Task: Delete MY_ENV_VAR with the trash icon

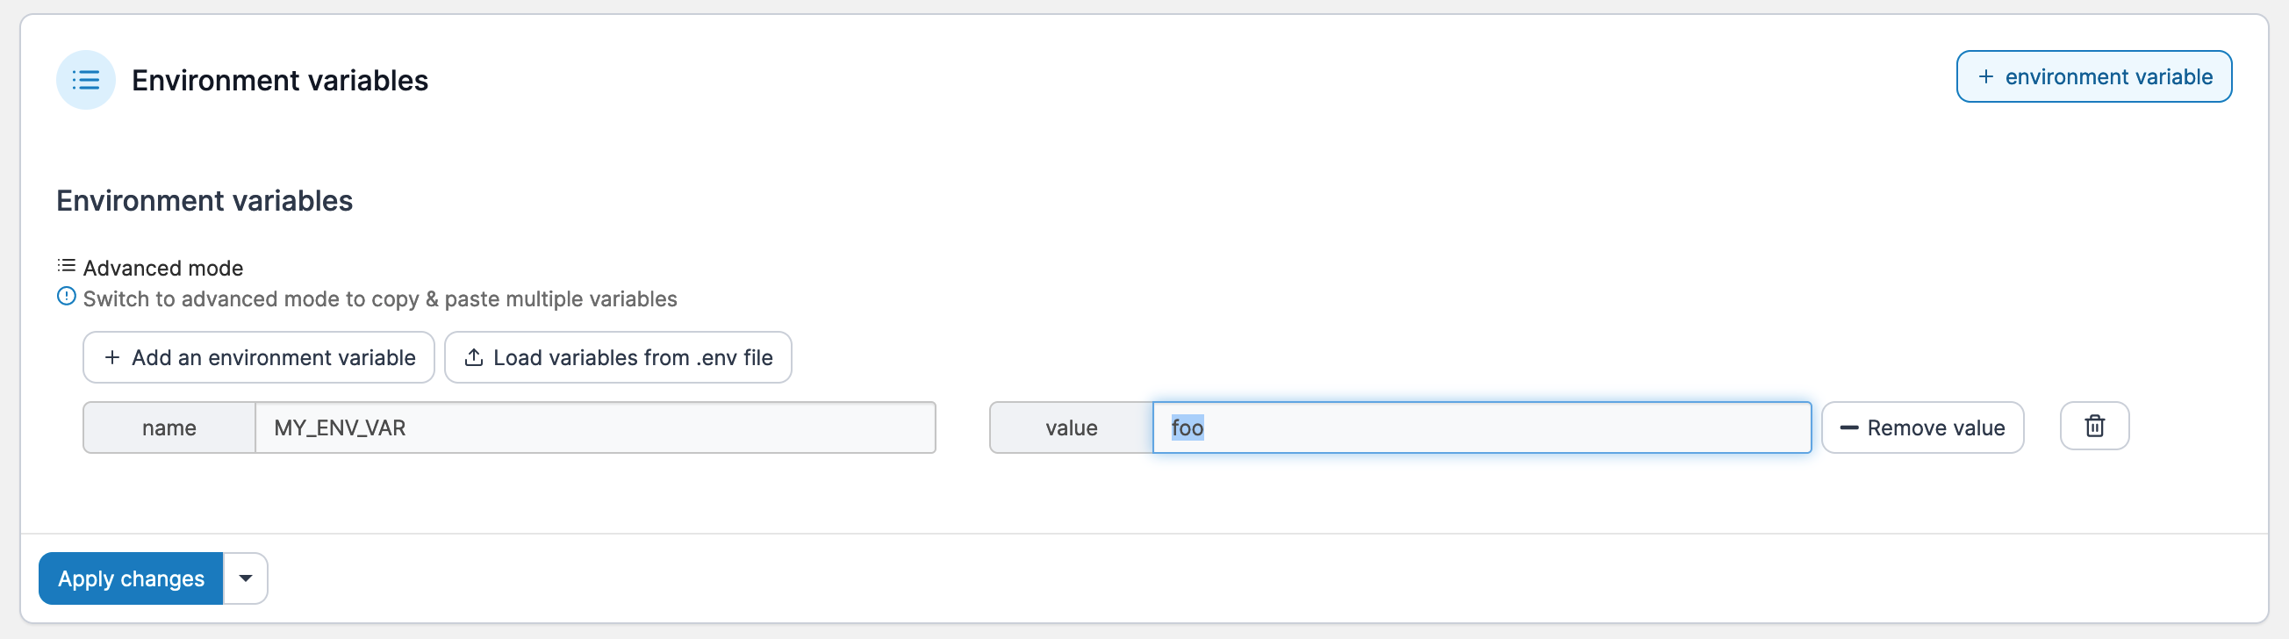Action: [x=2093, y=427]
